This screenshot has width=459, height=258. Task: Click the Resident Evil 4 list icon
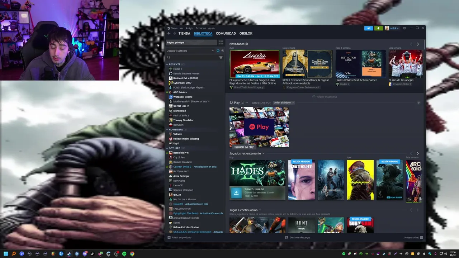171,78
